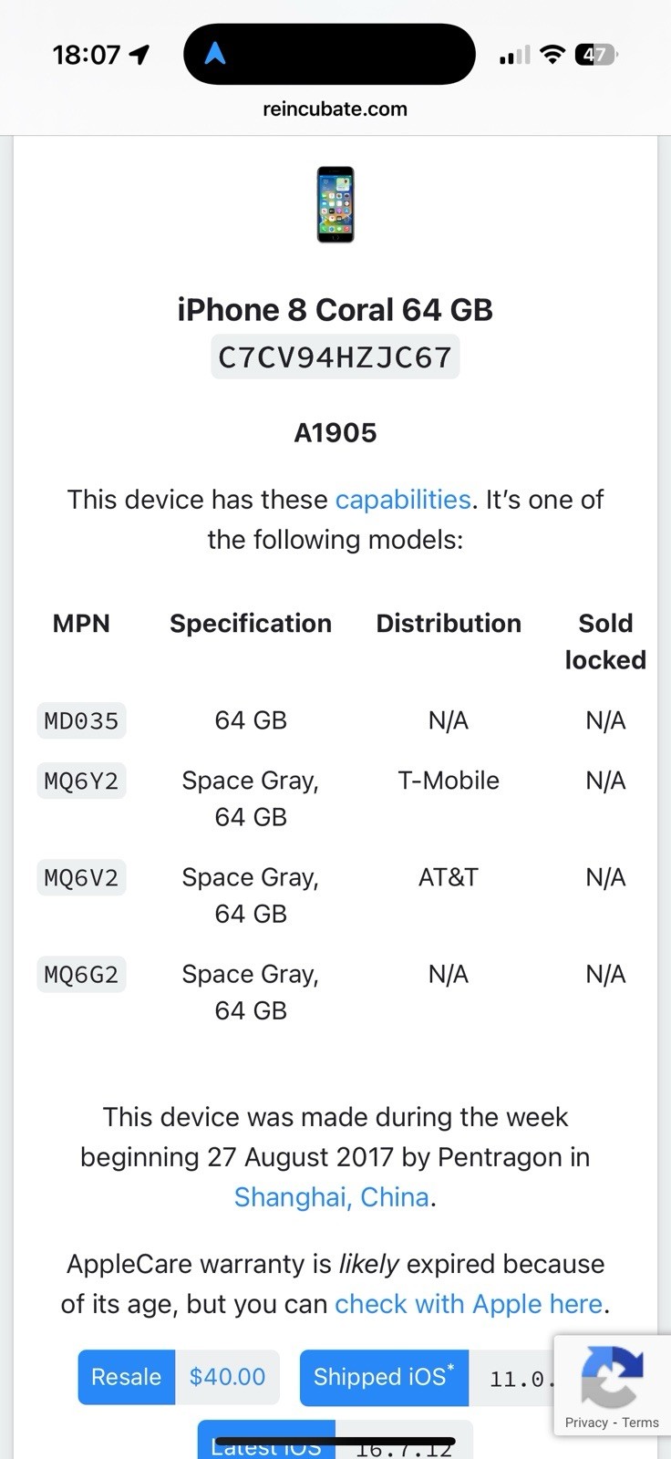Screen dimensions: 671x1459
Task: Tap the reincubate.com address bar
Action: tap(335, 109)
